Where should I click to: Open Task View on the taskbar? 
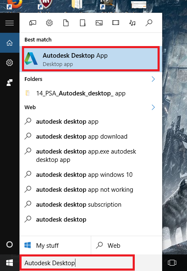172,263
